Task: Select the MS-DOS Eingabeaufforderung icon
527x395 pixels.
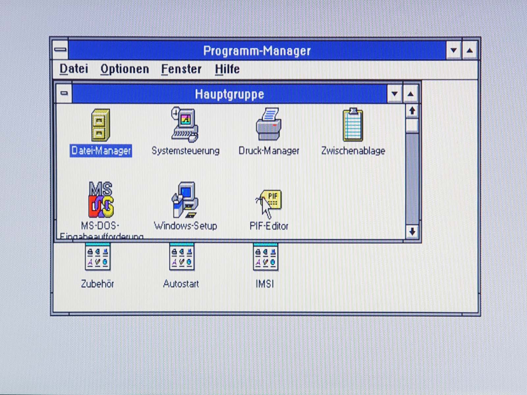Action: click(x=101, y=200)
